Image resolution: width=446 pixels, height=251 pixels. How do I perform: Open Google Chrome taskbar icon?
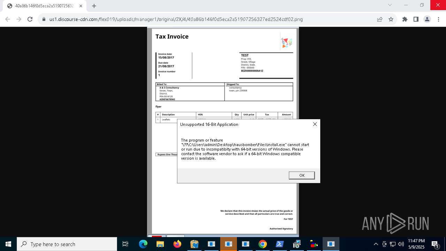point(263,244)
